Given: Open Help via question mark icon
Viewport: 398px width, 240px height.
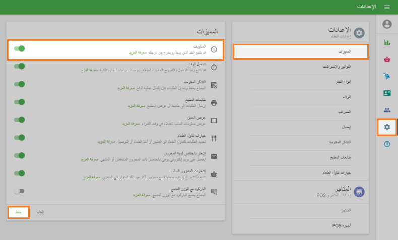Looking at the screenshot, I should (387, 144).
